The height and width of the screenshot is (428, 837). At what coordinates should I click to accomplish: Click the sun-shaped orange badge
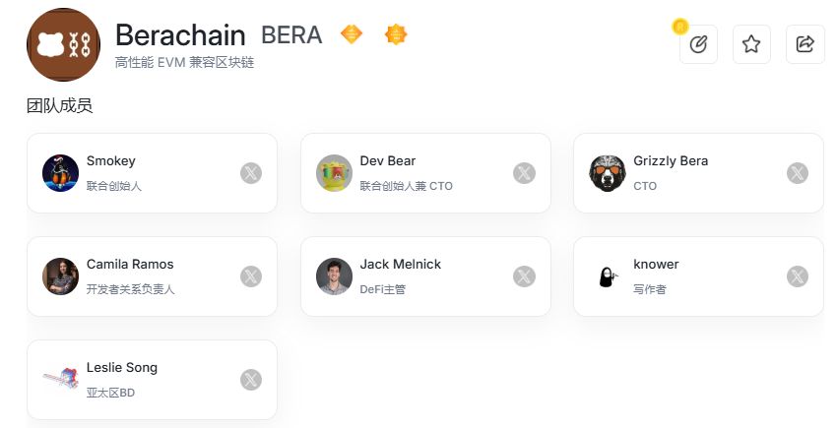[396, 34]
